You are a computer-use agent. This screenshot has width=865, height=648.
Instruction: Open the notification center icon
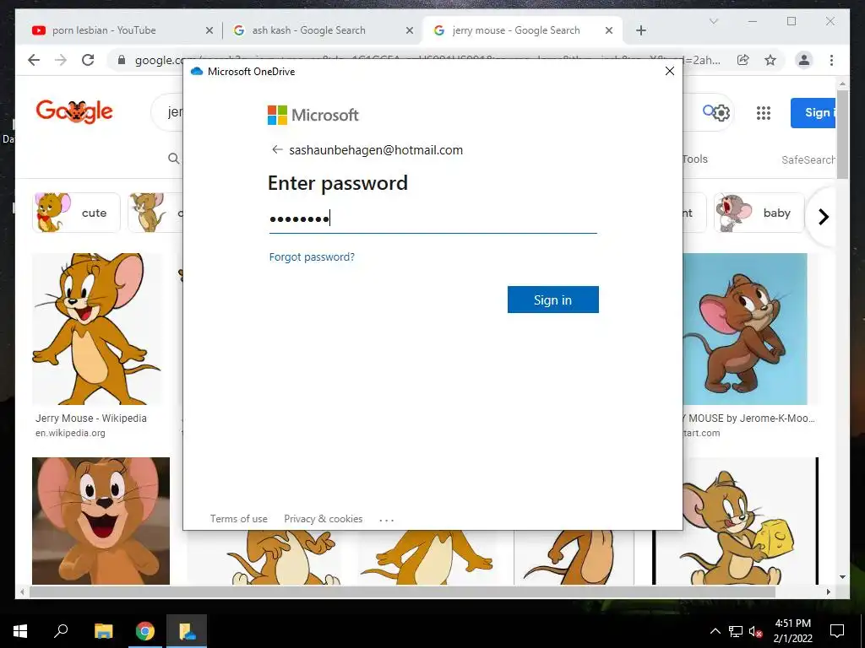[x=837, y=631]
